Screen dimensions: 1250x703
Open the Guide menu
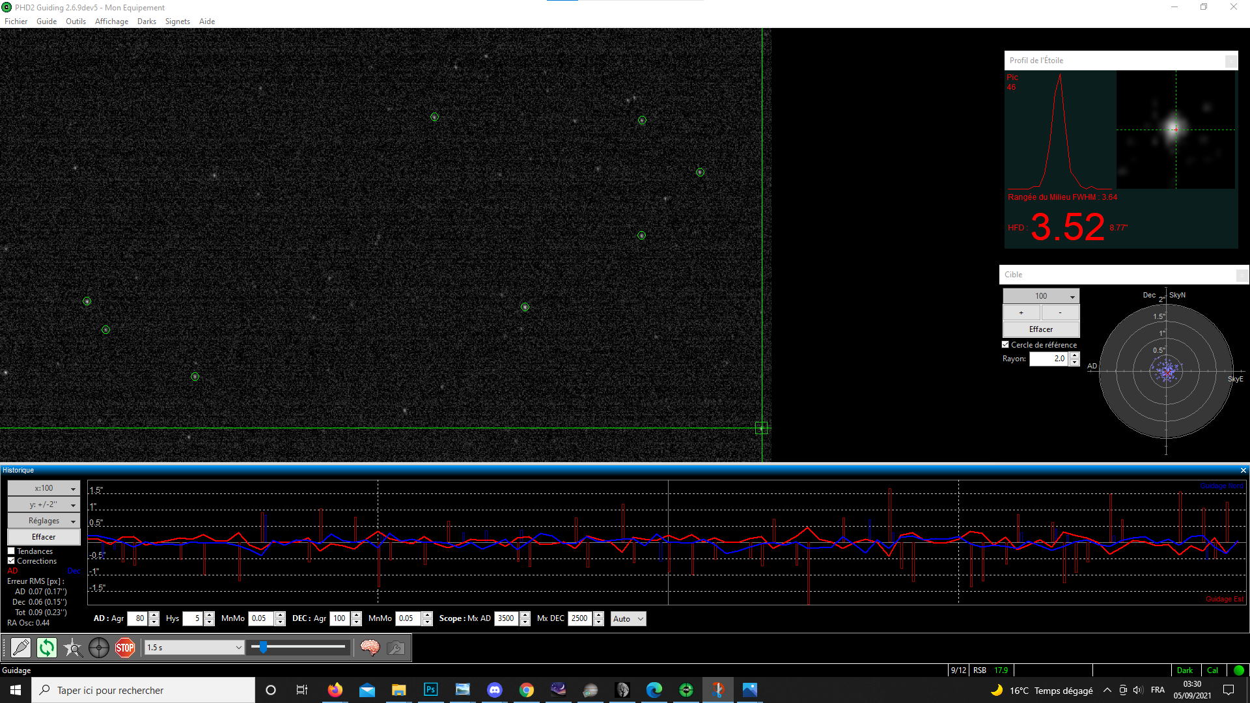tap(46, 21)
